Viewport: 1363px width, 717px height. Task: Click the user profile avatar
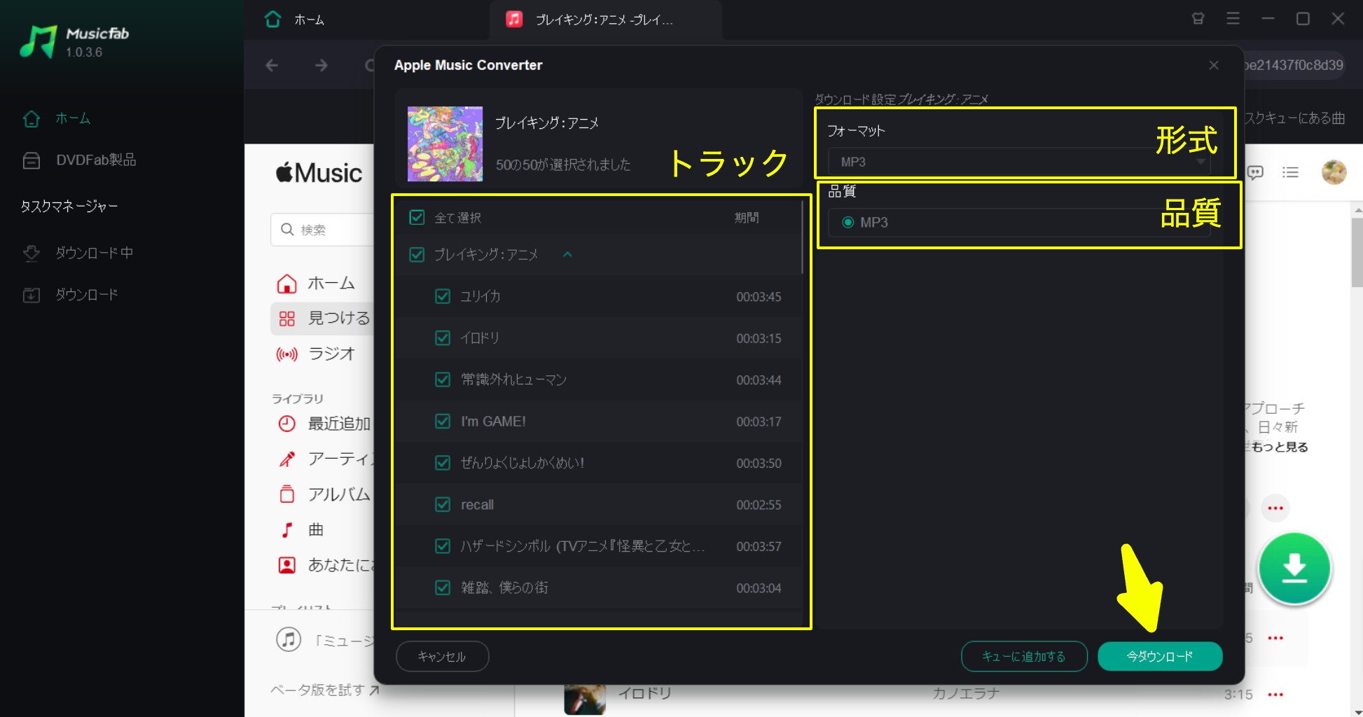1334,172
